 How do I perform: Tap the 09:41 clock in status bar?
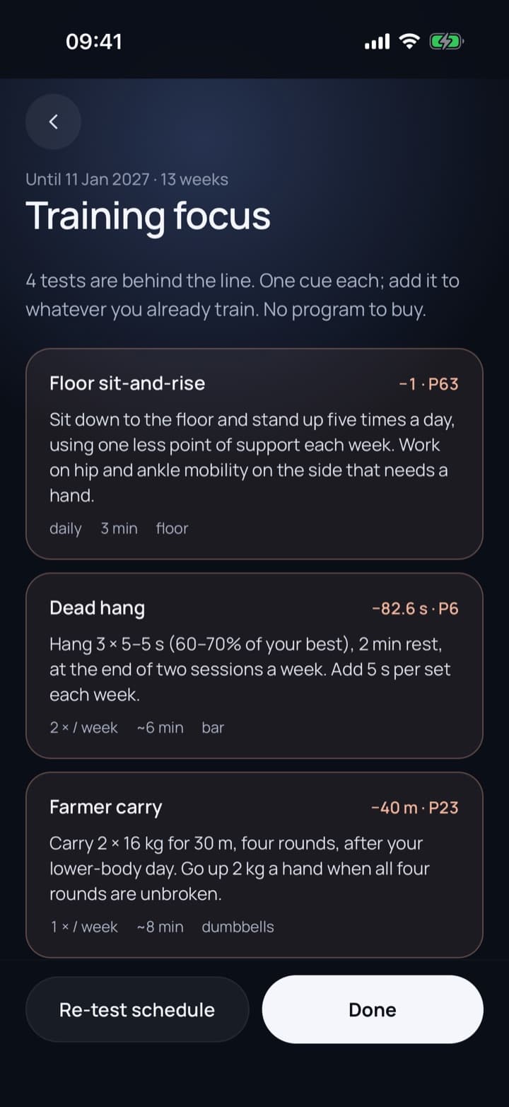point(94,42)
